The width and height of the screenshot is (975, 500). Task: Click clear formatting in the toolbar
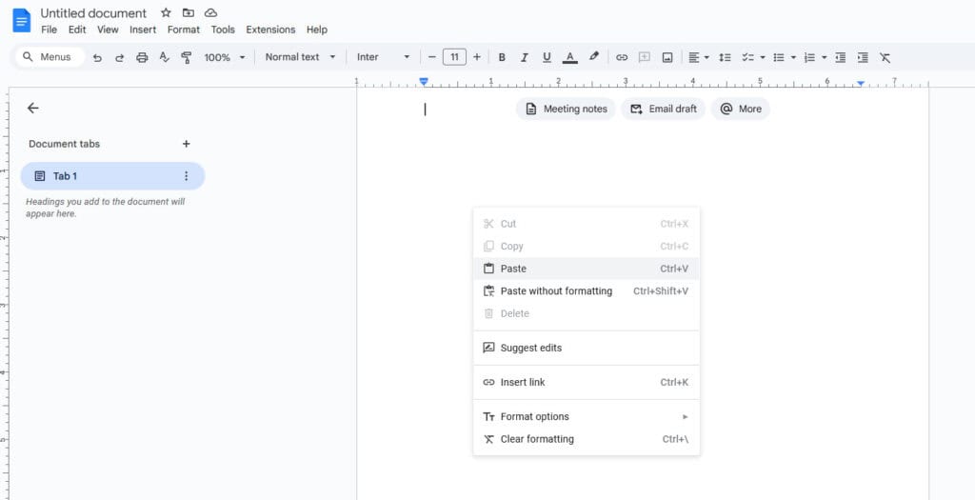pos(885,57)
